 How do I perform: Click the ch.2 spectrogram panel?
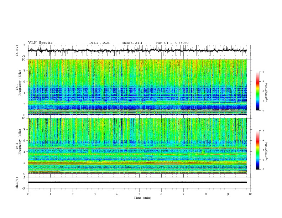point(137,146)
